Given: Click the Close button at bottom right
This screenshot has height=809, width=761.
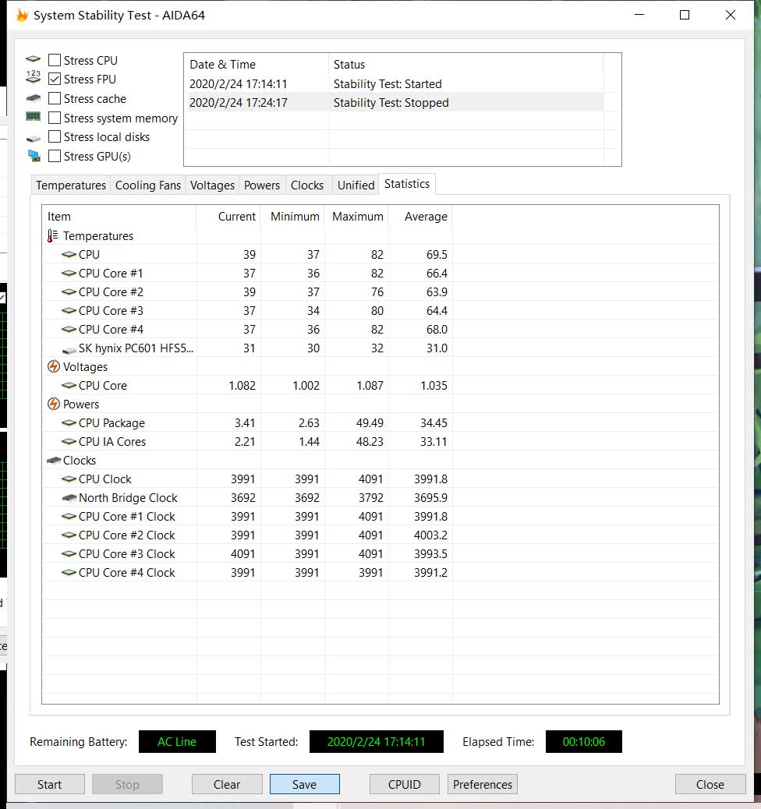Looking at the screenshot, I should [x=710, y=784].
